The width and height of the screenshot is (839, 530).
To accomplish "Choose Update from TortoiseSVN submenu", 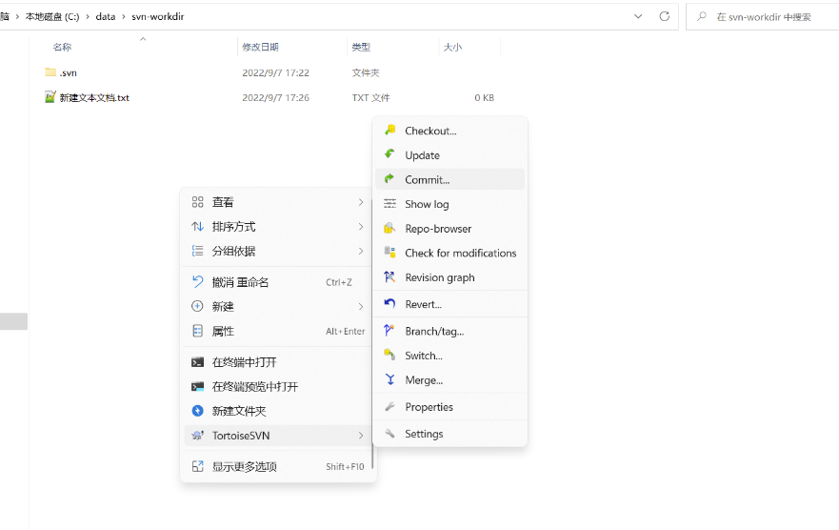I will click(450, 155).
